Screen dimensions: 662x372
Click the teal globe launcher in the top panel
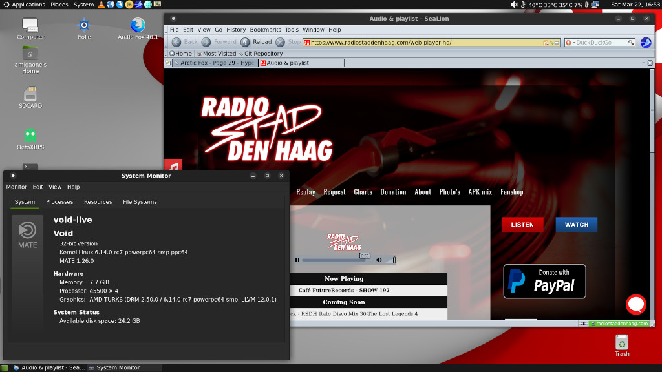coord(148,5)
